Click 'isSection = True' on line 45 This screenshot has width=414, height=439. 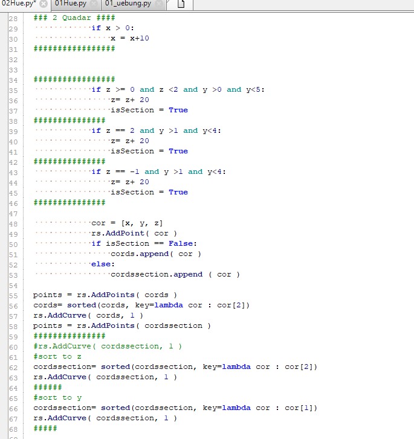pyautogui.click(x=149, y=193)
